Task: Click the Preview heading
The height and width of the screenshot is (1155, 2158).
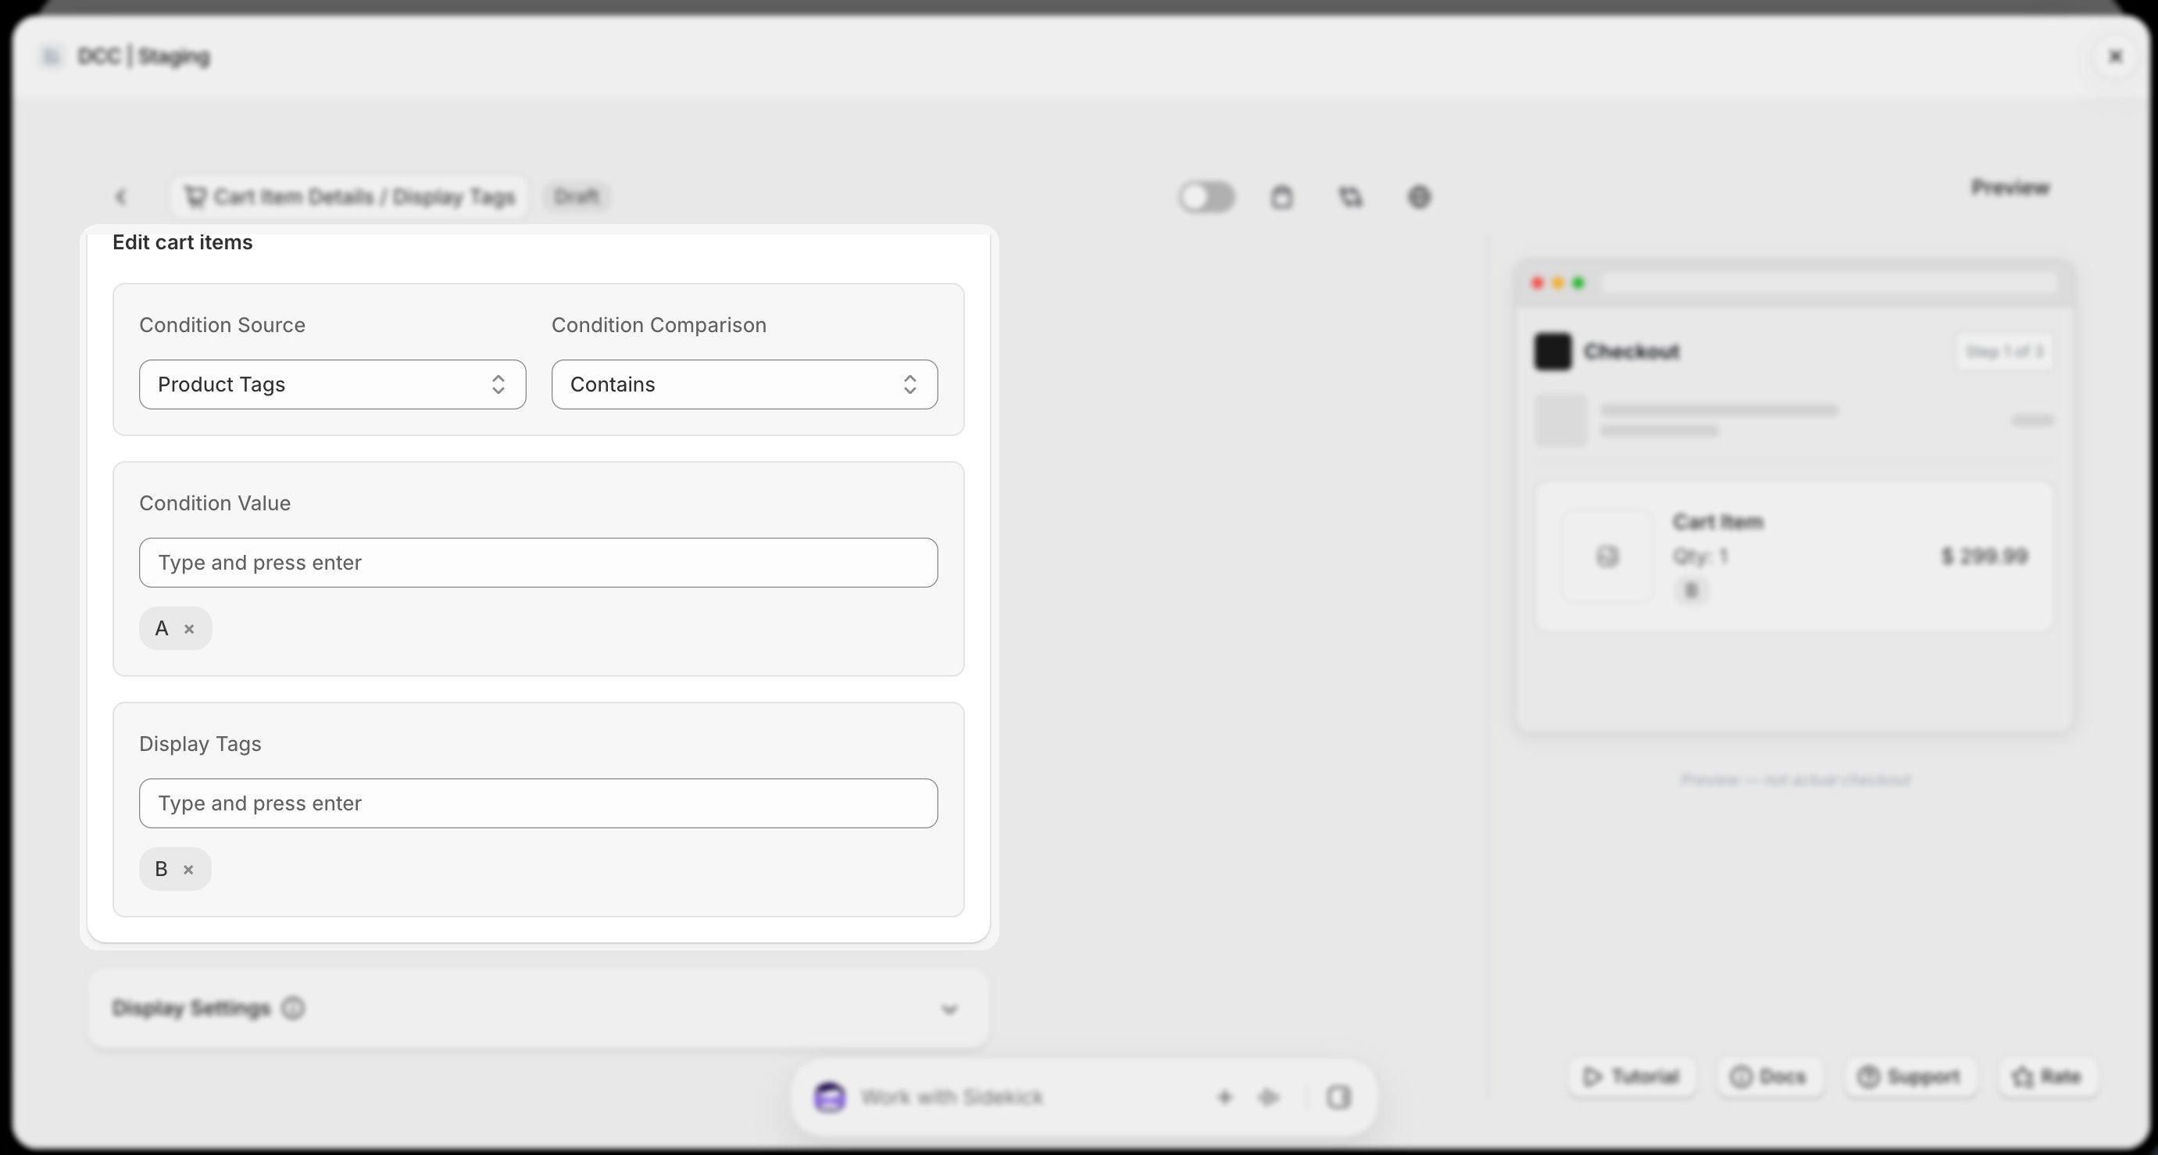Action: click(x=2010, y=188)
